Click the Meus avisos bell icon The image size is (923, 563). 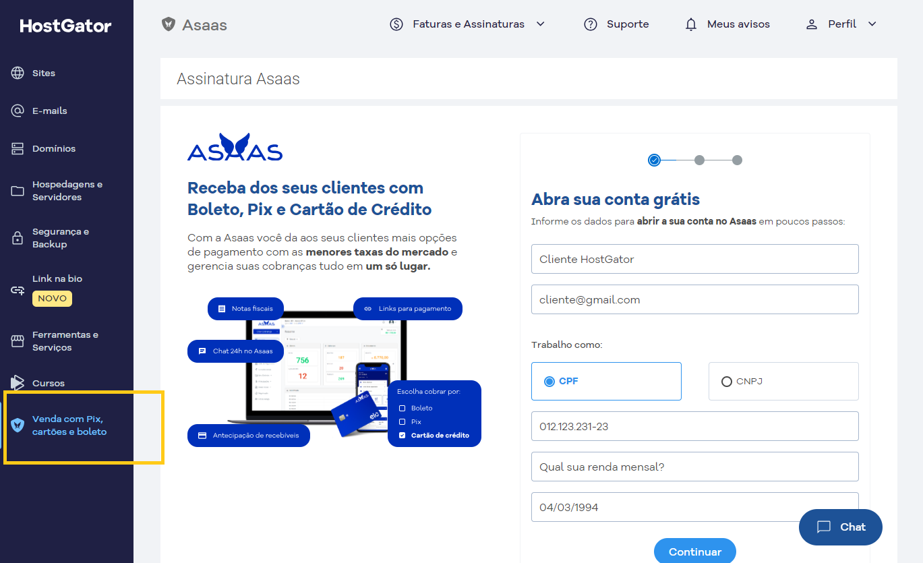(691, 24)
